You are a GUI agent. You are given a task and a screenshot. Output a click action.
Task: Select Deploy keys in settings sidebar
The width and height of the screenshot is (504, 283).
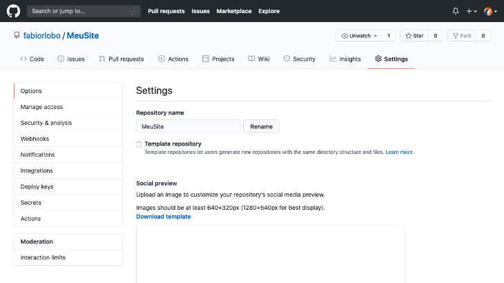(68, 186)
